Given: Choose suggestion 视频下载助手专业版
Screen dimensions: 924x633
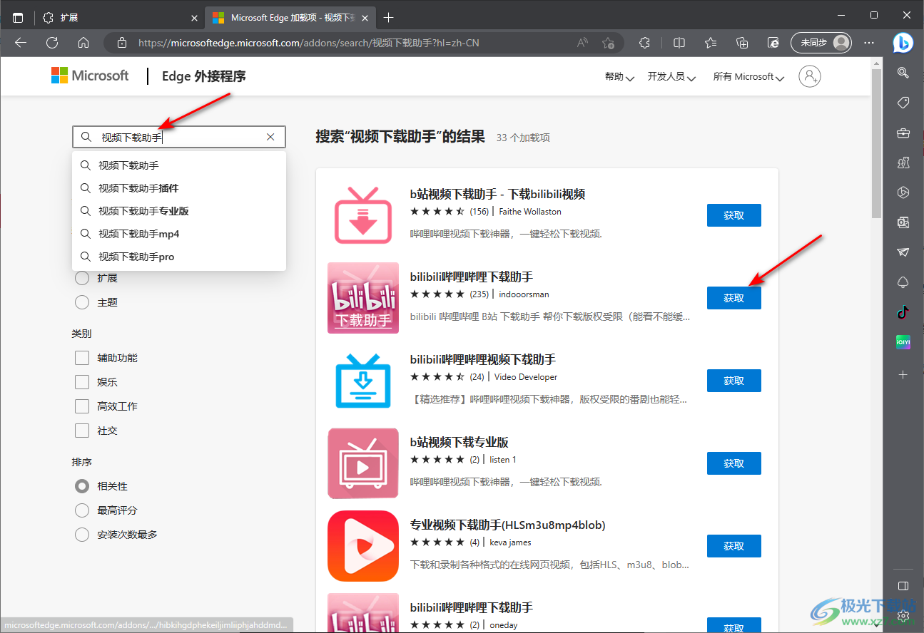Looking at the screenshot, I should tap(179, 211).
